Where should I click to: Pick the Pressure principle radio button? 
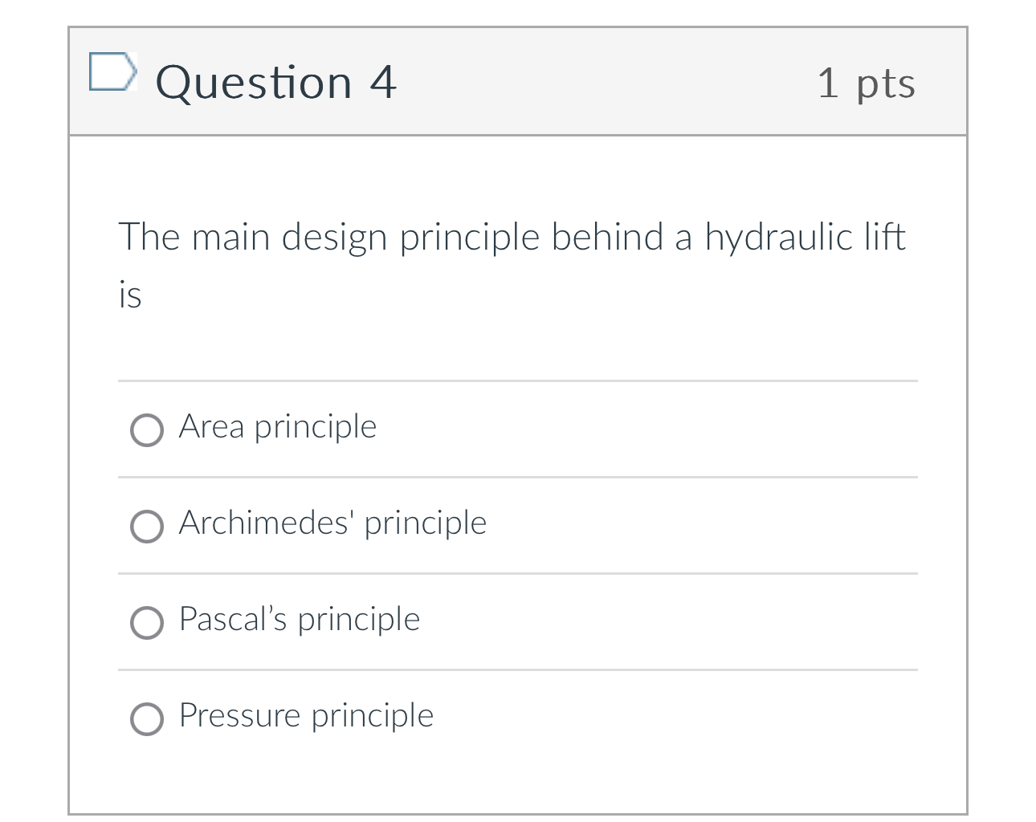pos(147,718)
